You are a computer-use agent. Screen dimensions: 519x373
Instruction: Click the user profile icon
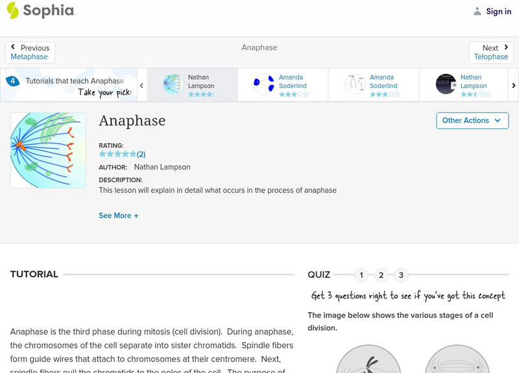click(x=477, y=11)
